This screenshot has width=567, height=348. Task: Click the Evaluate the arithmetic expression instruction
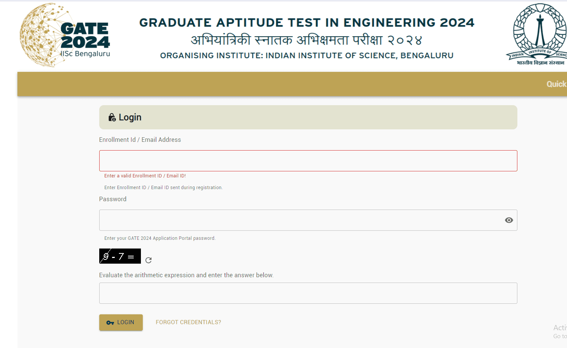click(x=186, y=275)
